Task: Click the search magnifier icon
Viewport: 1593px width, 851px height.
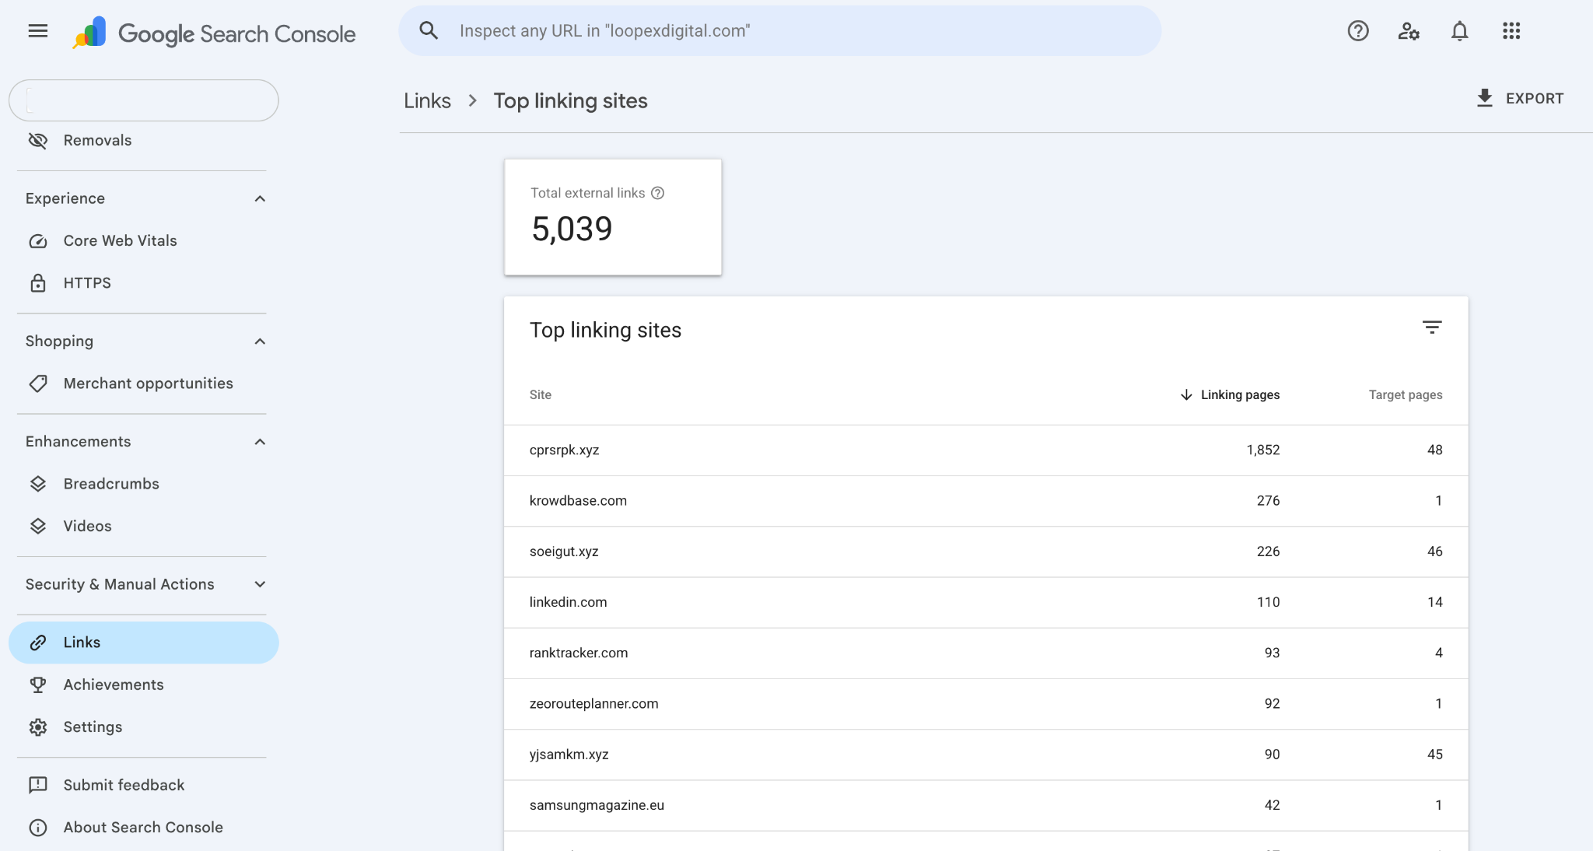Action: (429, 30)
